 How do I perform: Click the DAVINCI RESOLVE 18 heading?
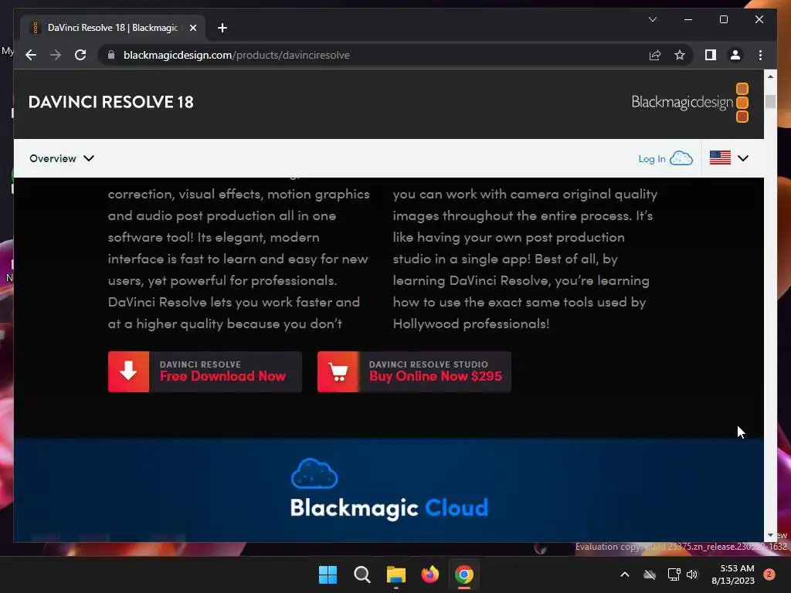tap(111, 103)
